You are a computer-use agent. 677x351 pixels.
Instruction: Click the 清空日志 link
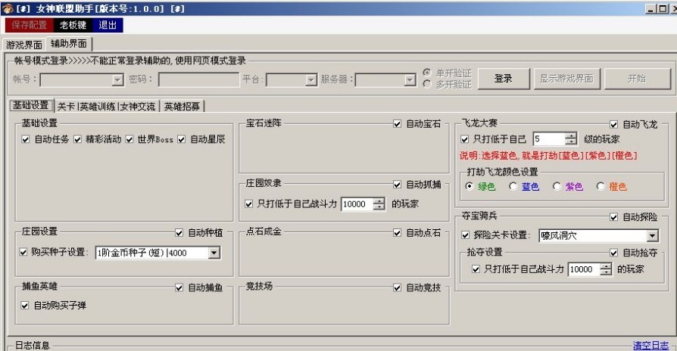tap(650, 345)
